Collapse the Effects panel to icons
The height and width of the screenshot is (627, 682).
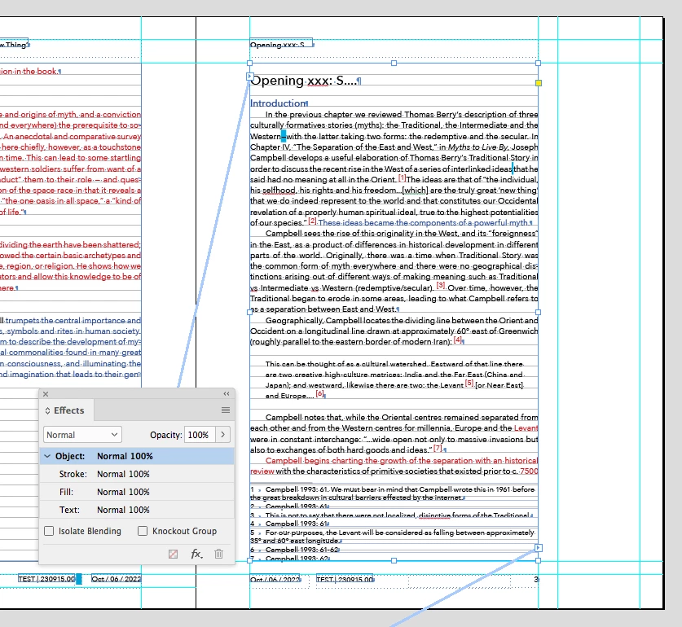227,394
